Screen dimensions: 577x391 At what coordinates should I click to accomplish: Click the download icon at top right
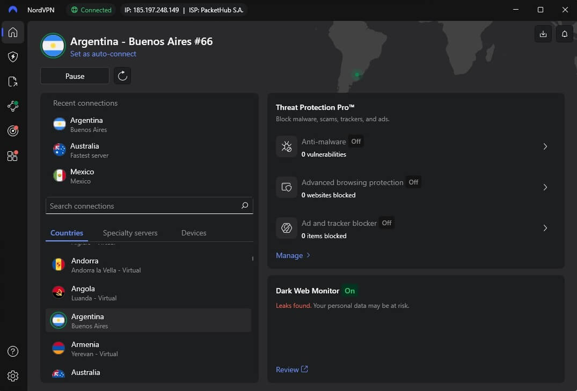pos(543,33)
